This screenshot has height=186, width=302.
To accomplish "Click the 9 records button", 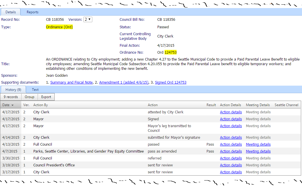I will [x=11, y=97].
